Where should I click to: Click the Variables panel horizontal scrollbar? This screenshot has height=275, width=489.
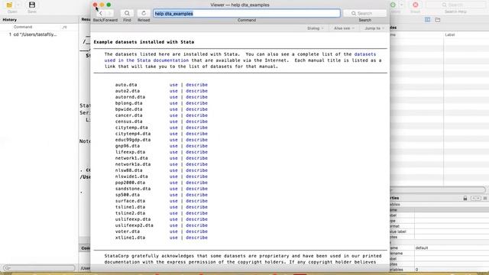click(438, 190)
